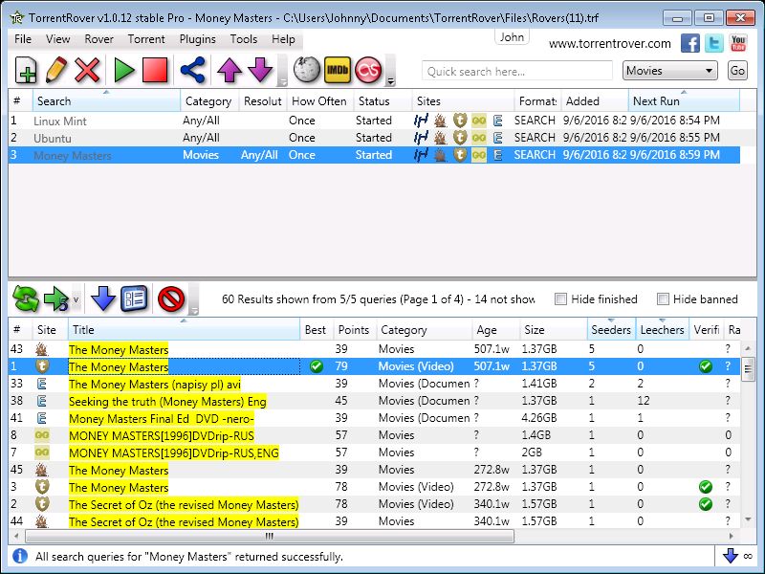This screenshot has width=765, height=574.
Task: Expand main toolbar overflow chevron
Action: click(282, 71)
